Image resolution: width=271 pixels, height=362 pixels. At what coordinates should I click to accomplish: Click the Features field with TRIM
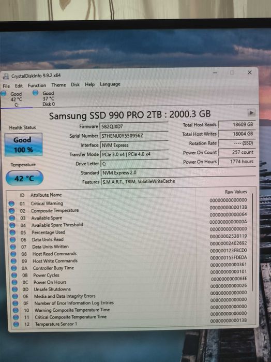178,181
